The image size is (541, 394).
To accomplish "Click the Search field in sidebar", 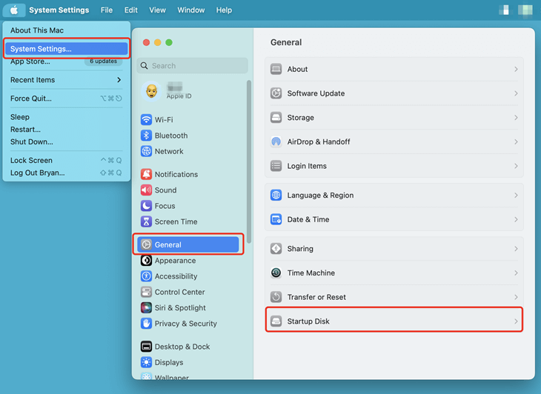I will [192, 65].
